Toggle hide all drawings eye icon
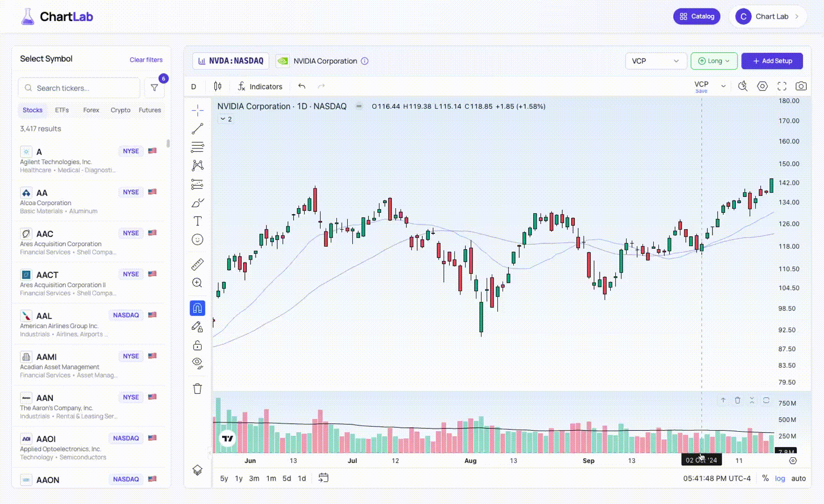 coord(197,363)
